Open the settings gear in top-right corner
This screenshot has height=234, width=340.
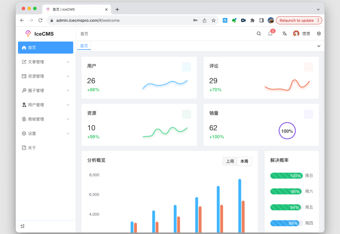coord(319,33)
